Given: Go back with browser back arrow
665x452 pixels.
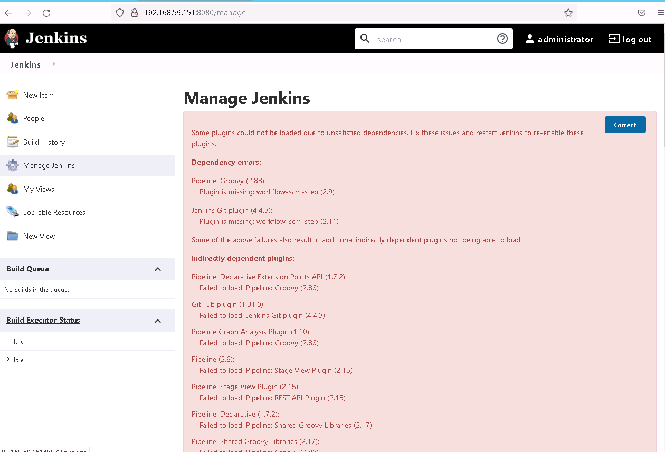Looking at the screenshot, I should (x=8, y=13).
